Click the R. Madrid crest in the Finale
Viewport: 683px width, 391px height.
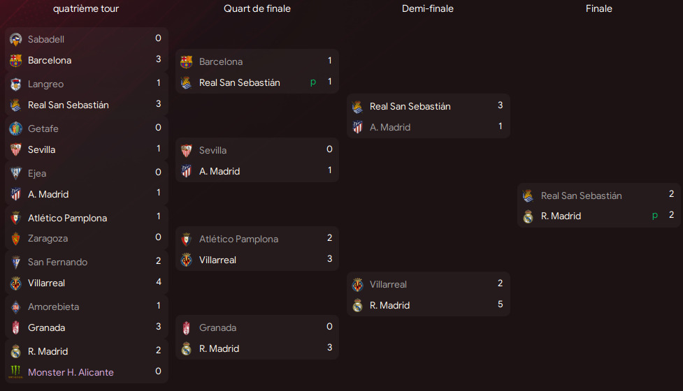click(x=528, y=216)
